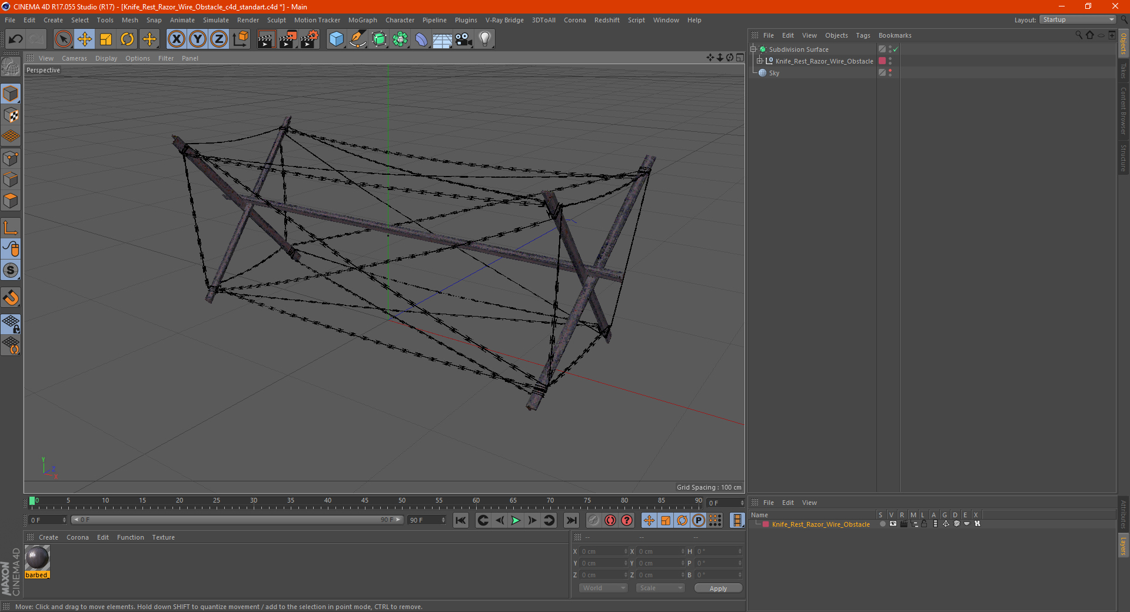This screenshot has width=1130, height=612.
Task: Open the V-Ray Bridge menu
Action: 504,20
